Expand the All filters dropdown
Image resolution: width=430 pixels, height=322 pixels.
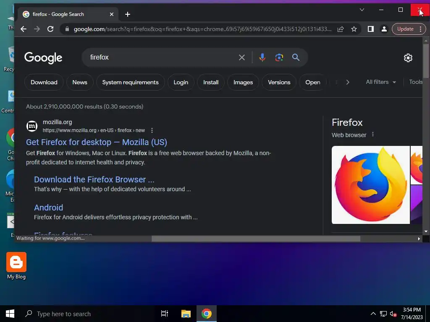(380, 82)
